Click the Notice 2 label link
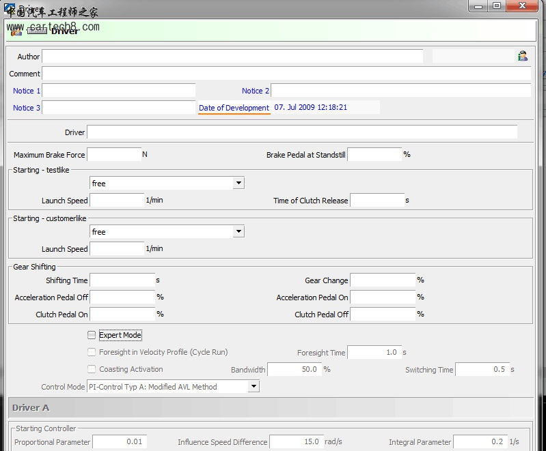This screenshot has width=546, height=451. (x=256, y=91)
